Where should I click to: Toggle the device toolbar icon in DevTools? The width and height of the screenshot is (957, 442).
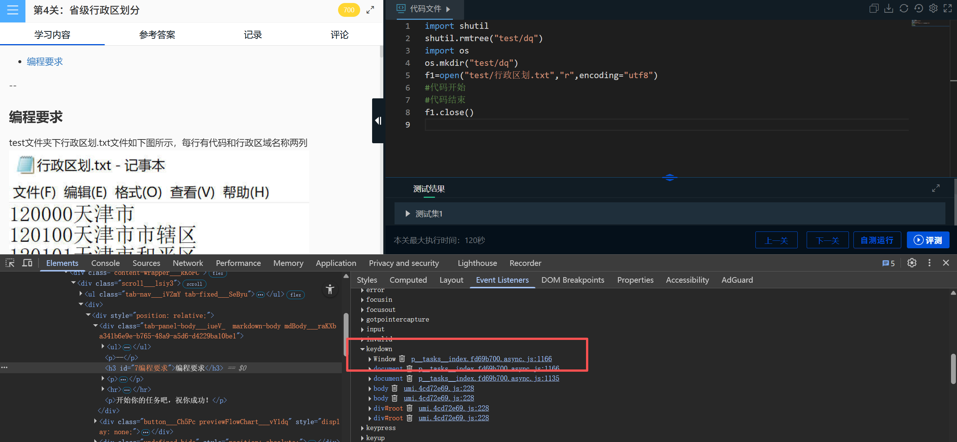27,263
